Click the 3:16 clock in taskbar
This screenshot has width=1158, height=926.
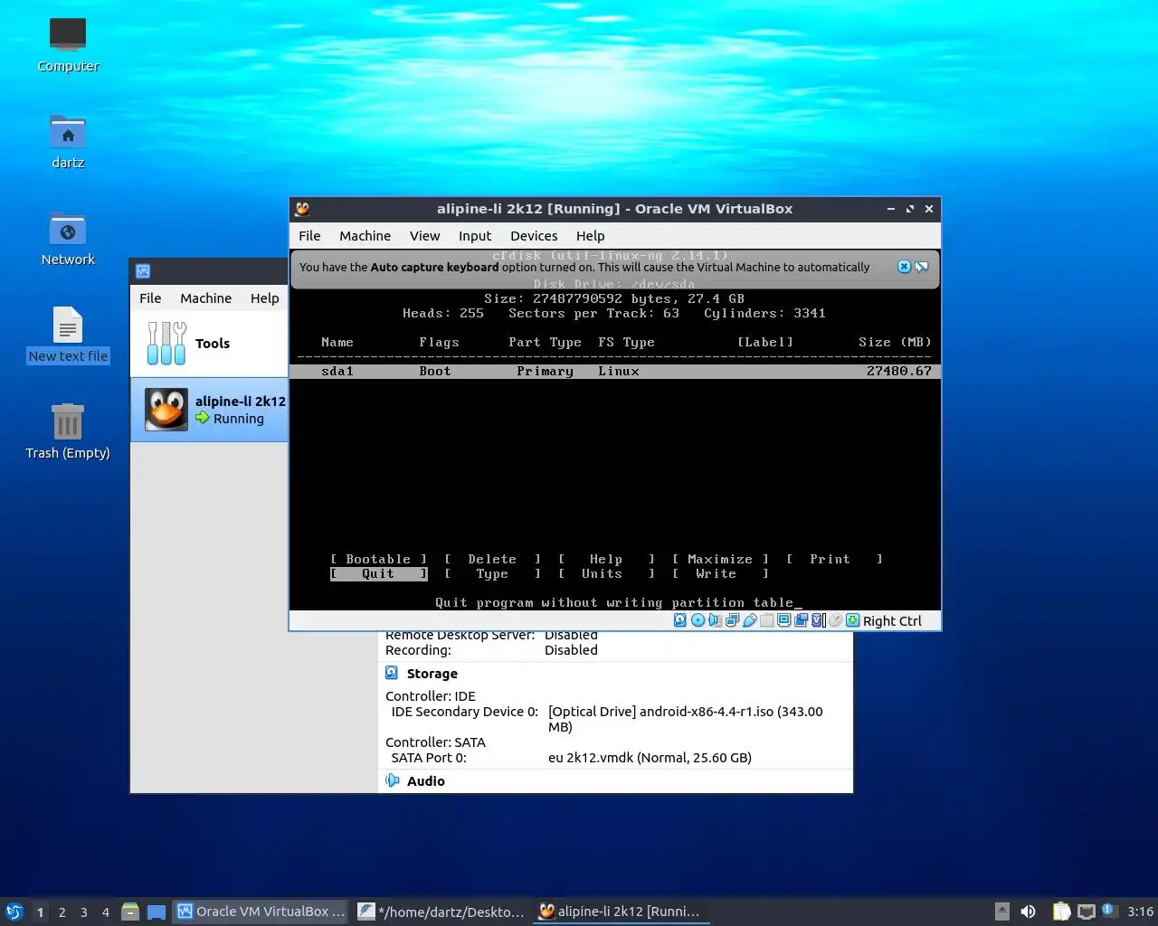point(1140,912)
